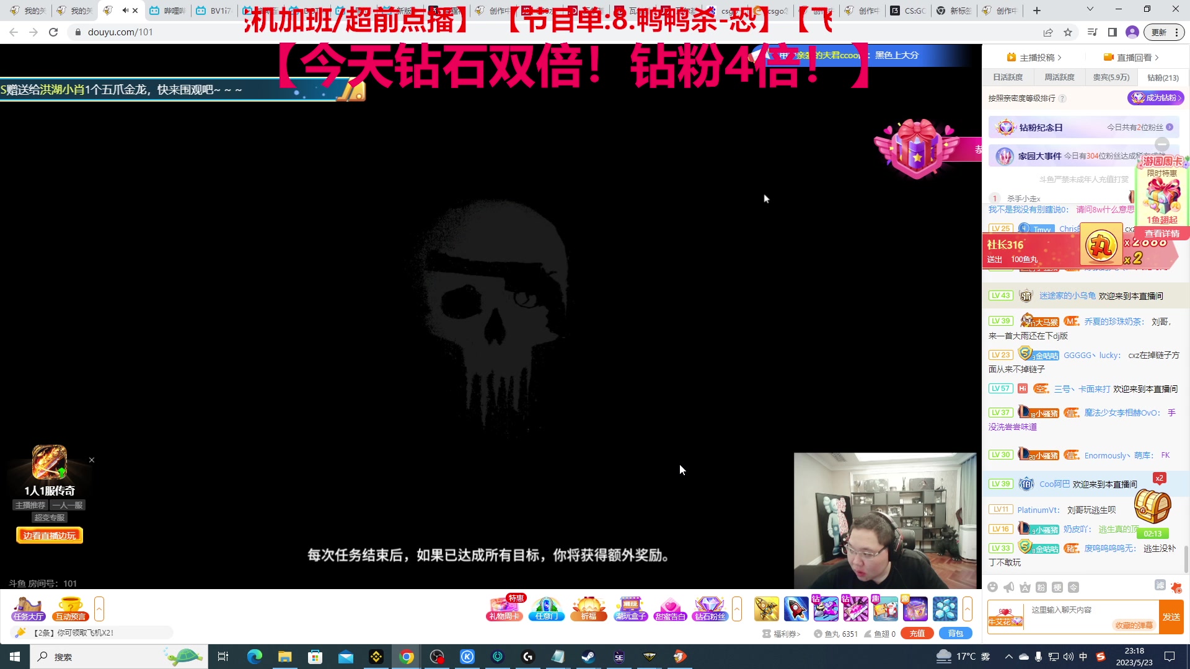
Task: Click the megaphone broadcast icon in chat
Action: coord(1009,587)
